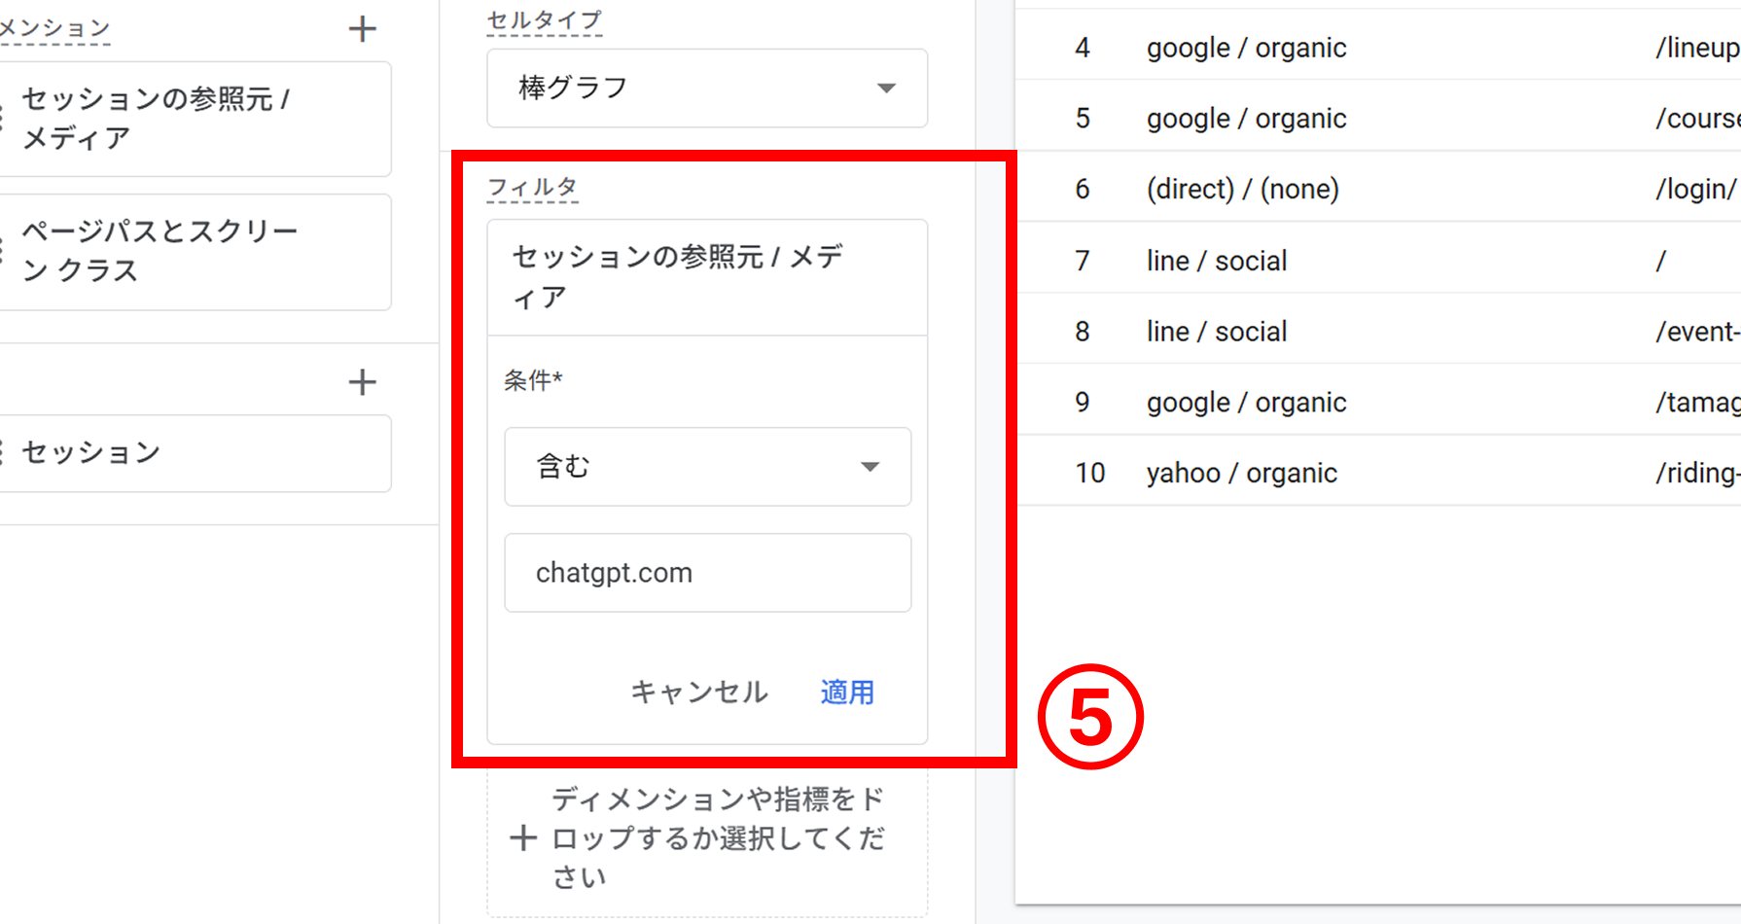The width and height of the screenshot is (1741, 924).
Task: Click the + icon to add a dimension
Action: pos(362,28)
